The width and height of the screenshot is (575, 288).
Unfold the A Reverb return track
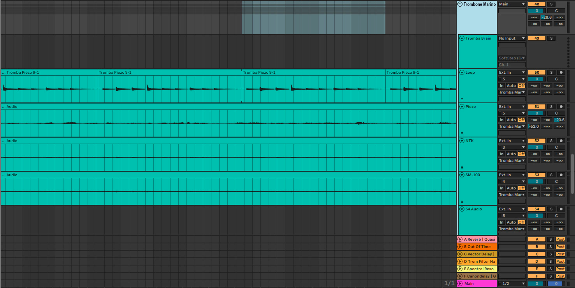[x=460, y=239]
